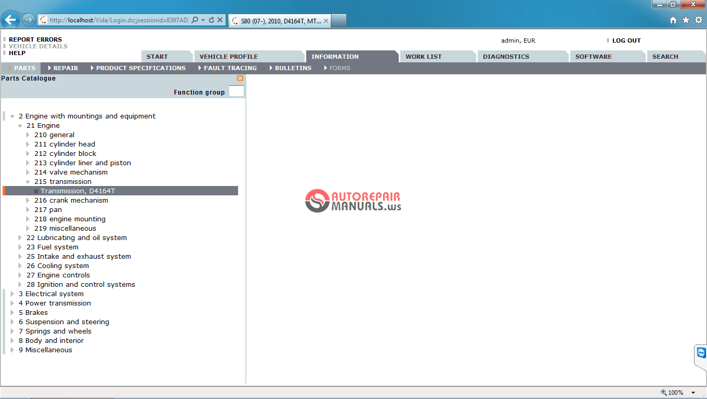
Task: Click the Refresh icon in address bar
Action: [x=211, y=19]
